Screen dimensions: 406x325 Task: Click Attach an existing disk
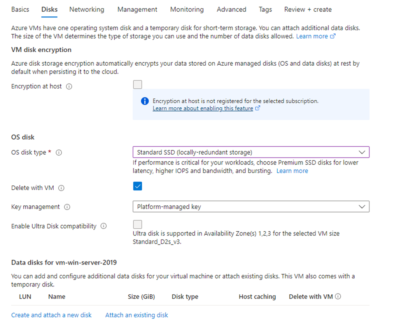136,315
